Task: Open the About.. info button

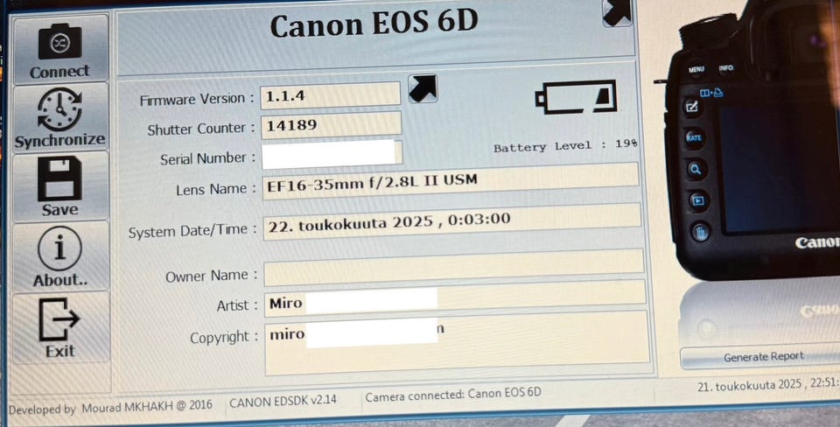Action: pyautogui.click(x=60, y=257)
